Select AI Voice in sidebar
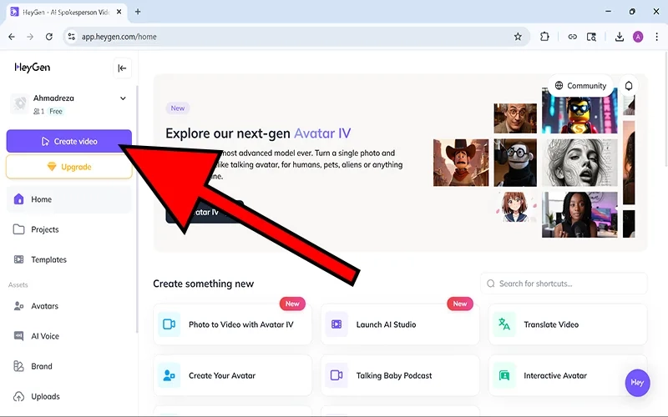 [45, 336]
